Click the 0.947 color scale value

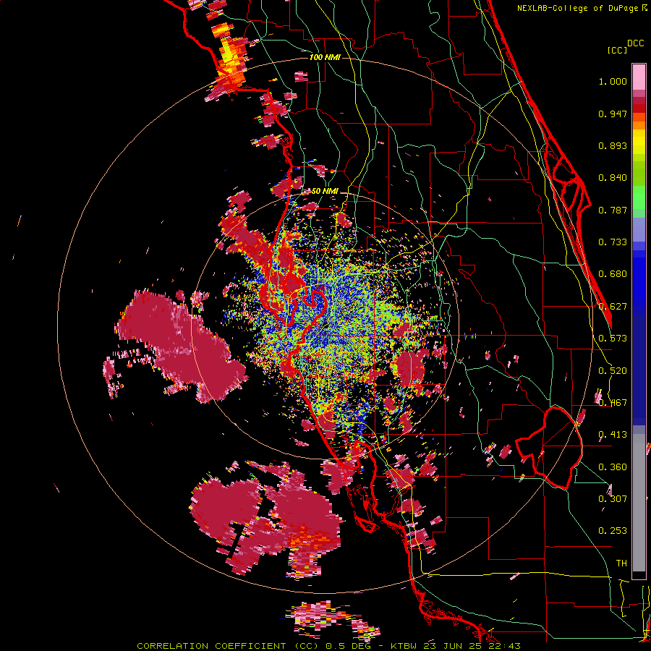[613, 114]
